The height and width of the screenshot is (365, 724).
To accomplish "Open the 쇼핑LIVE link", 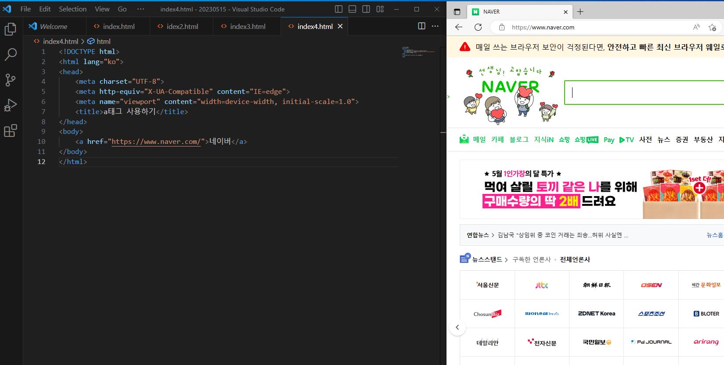I will coord(586,140).
